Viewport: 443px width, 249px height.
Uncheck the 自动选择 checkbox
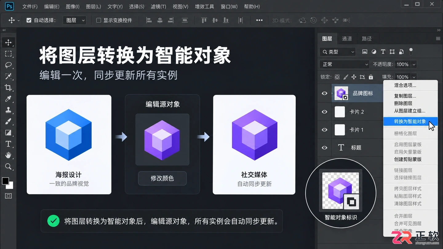(x=29, y=20)
